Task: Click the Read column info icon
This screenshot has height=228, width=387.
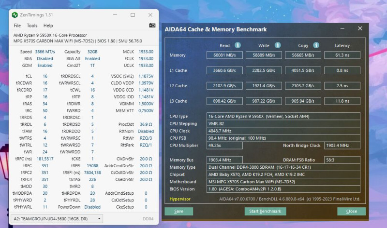Action: [238, 45]
